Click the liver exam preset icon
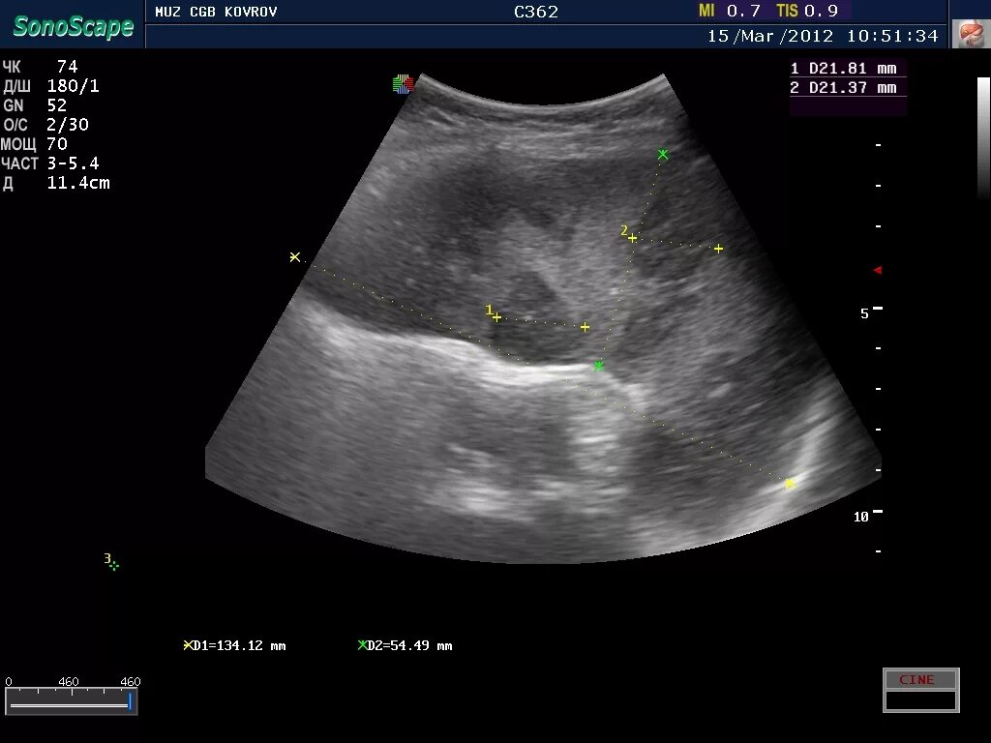The height and width of the screenshot is (743, 991). [972, 34]
